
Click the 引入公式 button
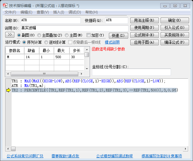pos(175,28)
